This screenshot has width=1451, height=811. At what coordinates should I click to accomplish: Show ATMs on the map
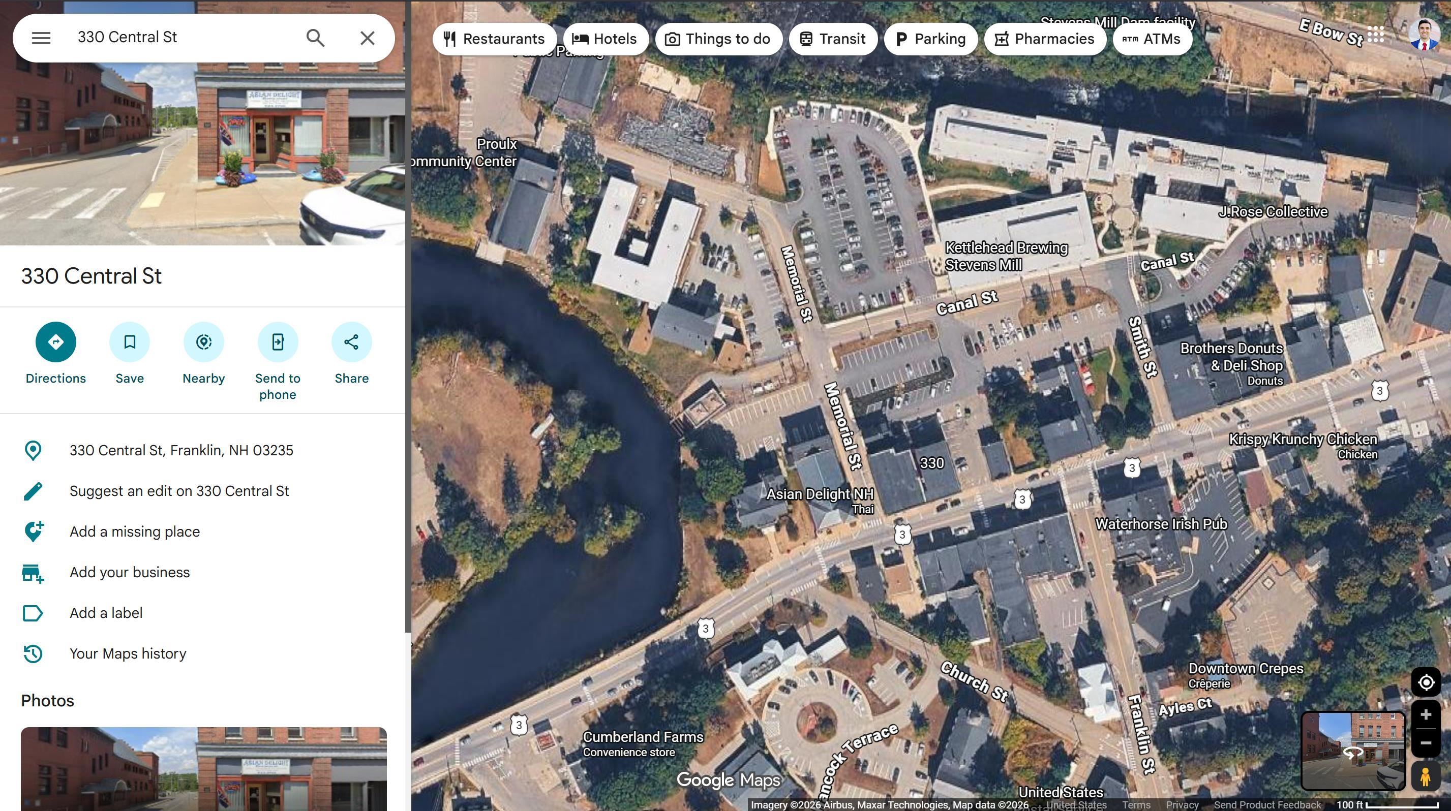[1152, 39]
